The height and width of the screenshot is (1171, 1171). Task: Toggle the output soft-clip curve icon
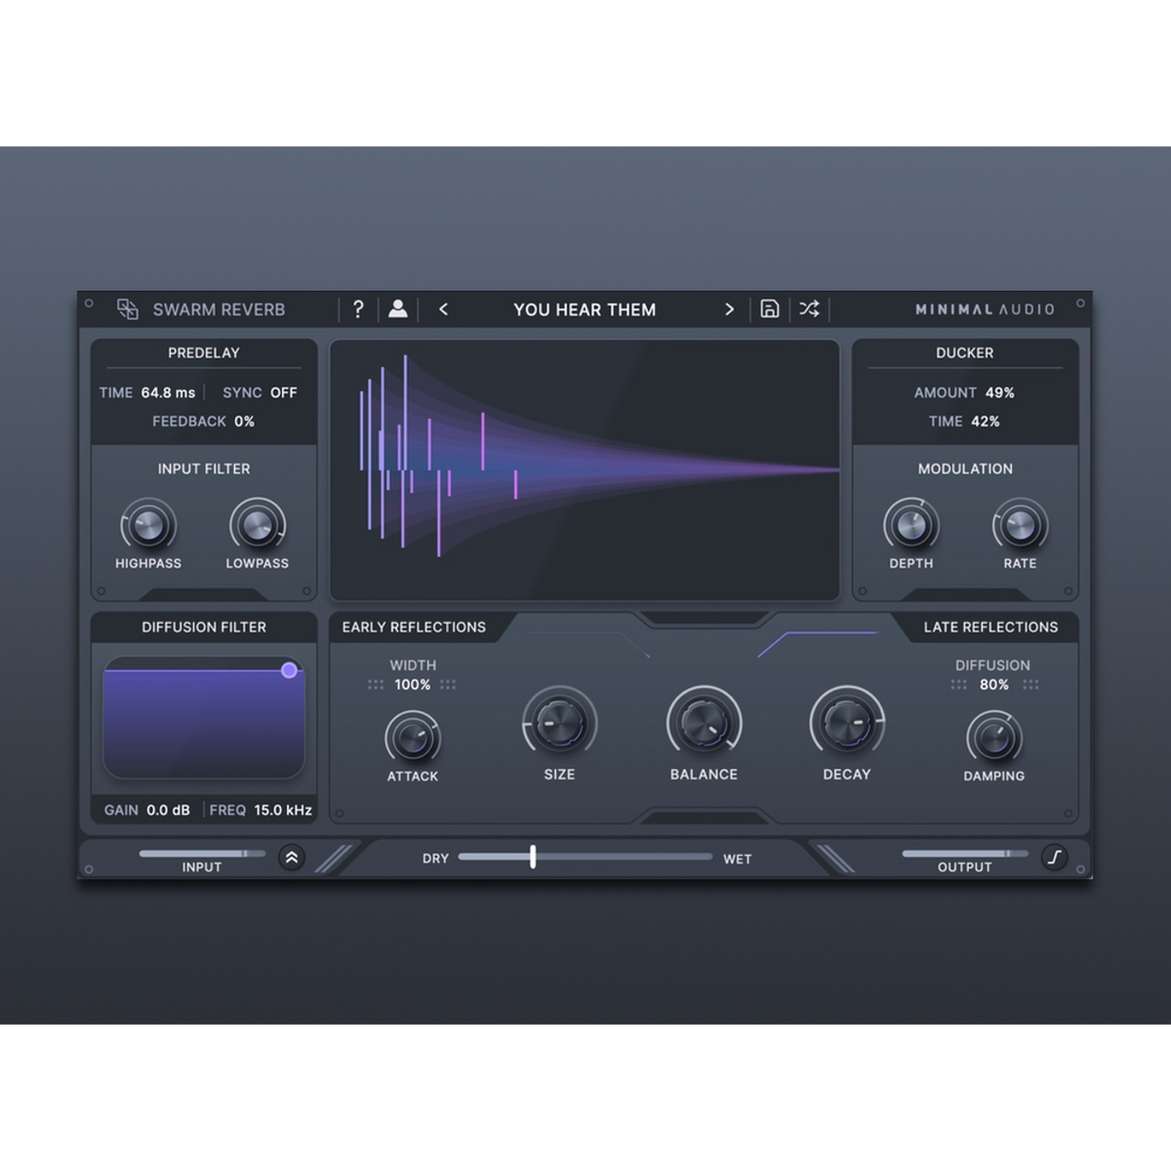(1055, 857)
